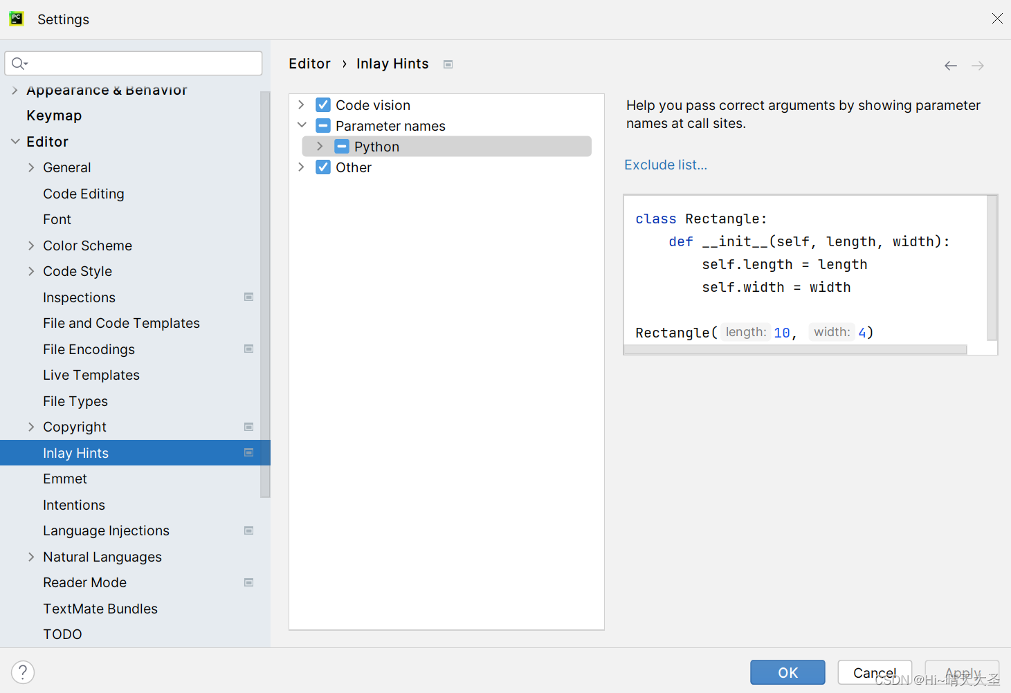Open the TODO settings page
The image size is (1011, 693).
(x=62, y=634)
